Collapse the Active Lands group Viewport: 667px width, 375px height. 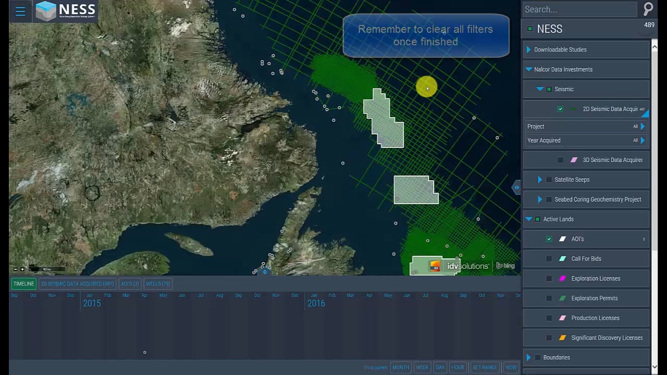(x=528, y=219)
